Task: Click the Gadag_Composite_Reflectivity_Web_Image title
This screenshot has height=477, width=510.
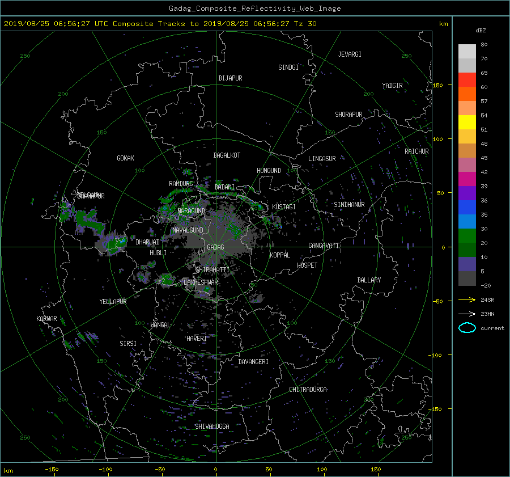Action: point(254,9)
